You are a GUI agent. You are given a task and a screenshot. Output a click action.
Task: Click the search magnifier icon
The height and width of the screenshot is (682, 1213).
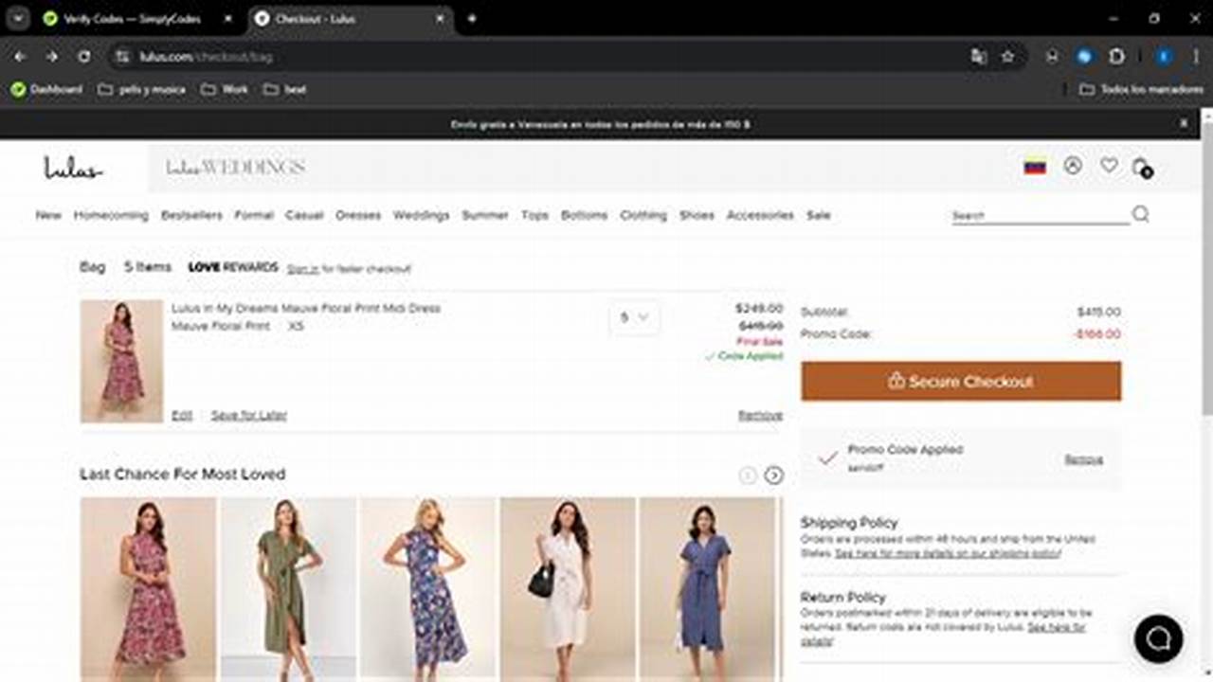click(1141, 215)
